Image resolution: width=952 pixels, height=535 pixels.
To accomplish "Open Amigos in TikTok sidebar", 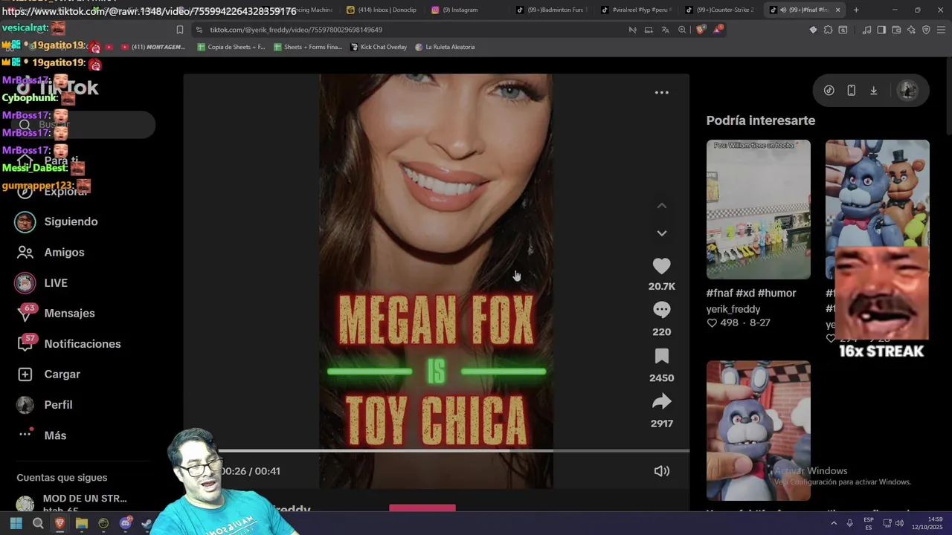I will point(51,253).
